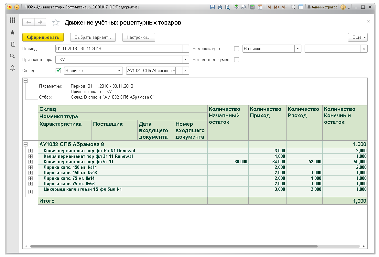This screenshot has height=257, width=379.
Task: Open the Еще menu
Action: point(358,37)
